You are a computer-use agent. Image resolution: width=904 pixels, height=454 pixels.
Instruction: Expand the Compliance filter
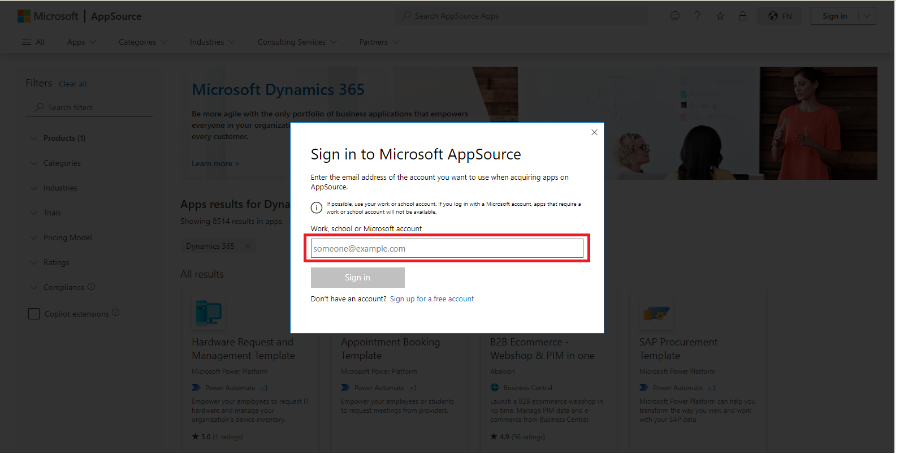(57, 287)
